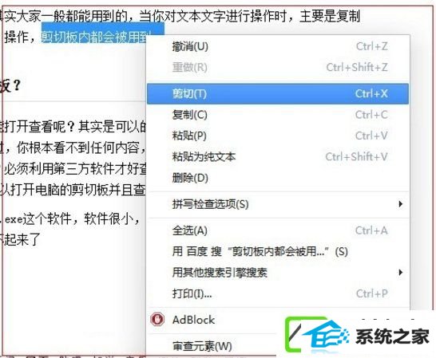This screenshot has height=358, width=436.
Task: Expand the 用其他搜索引擎搜索 submenu arrow
Action: 400,272
